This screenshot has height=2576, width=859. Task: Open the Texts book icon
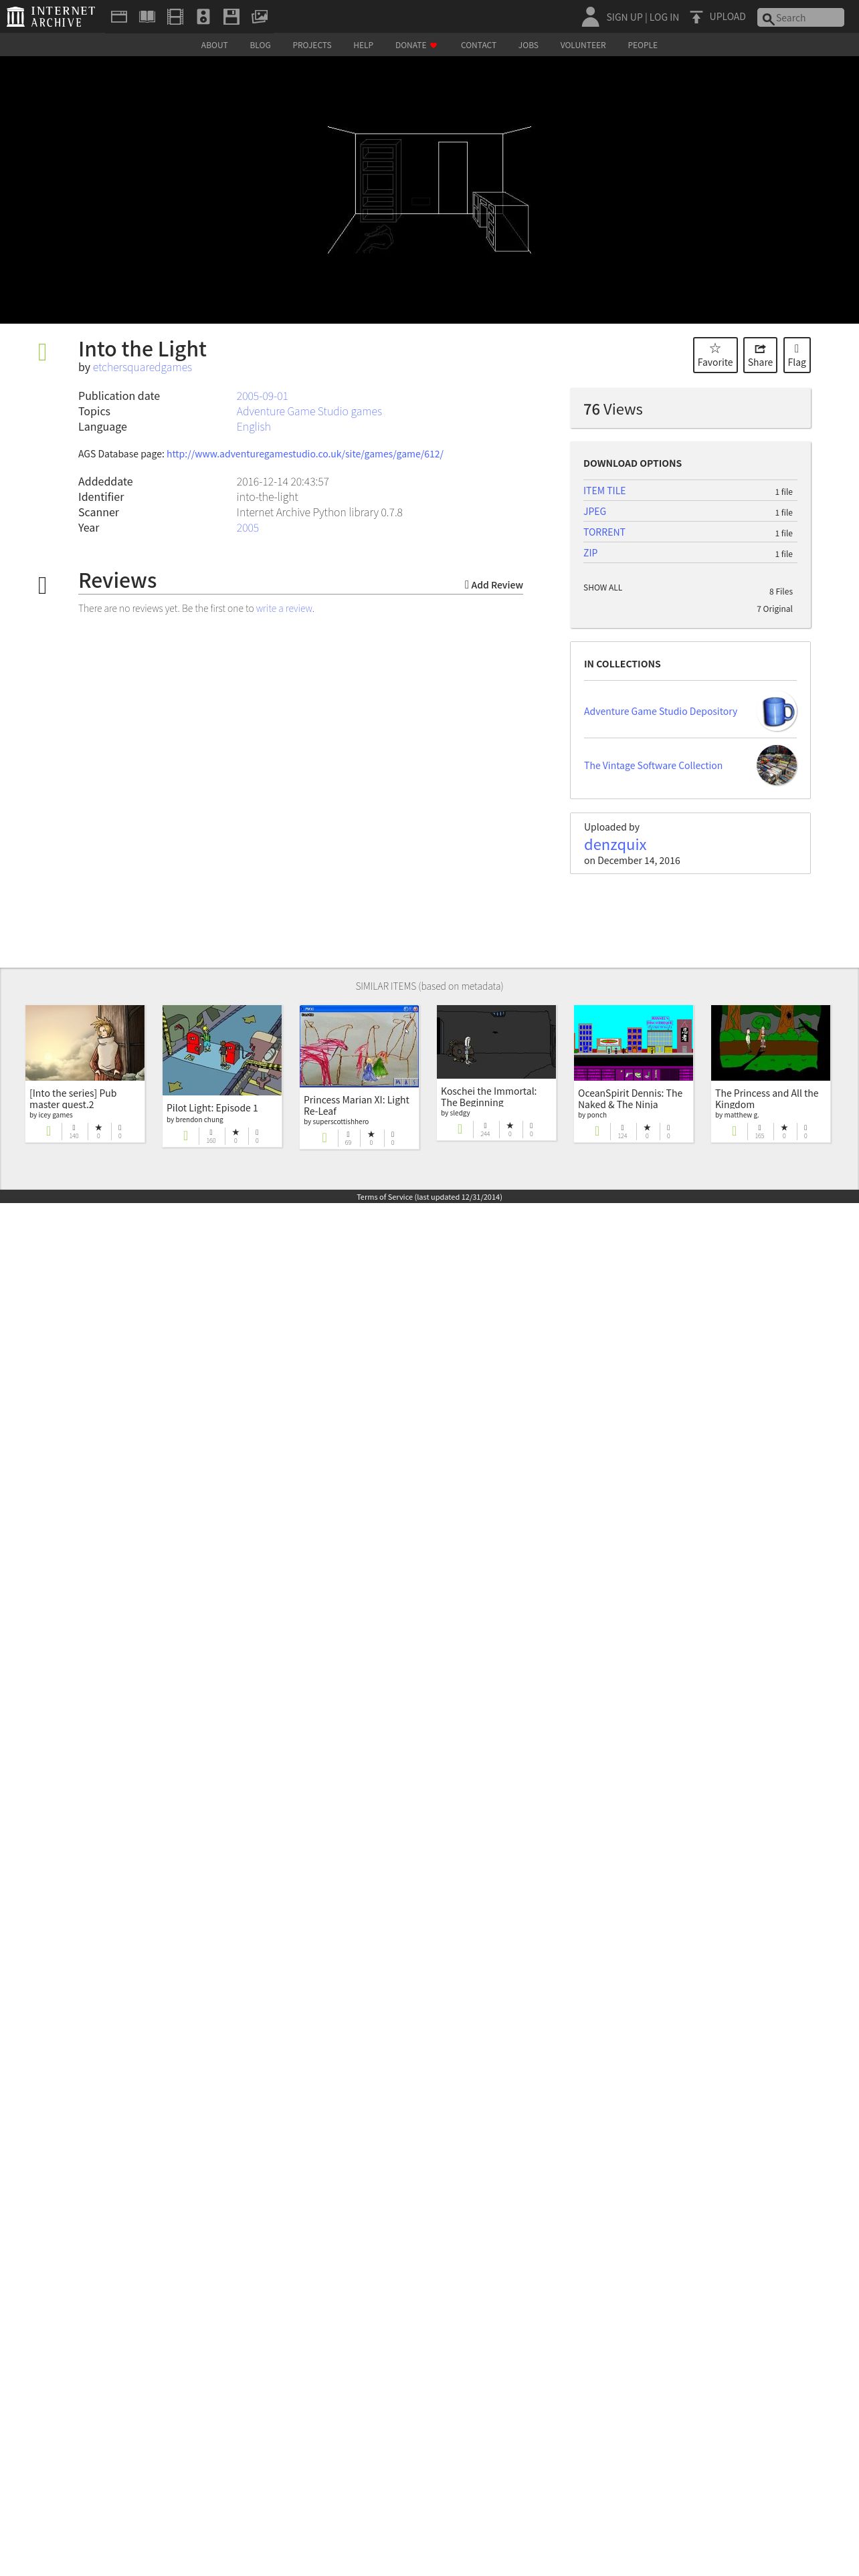tap(147, 16)
